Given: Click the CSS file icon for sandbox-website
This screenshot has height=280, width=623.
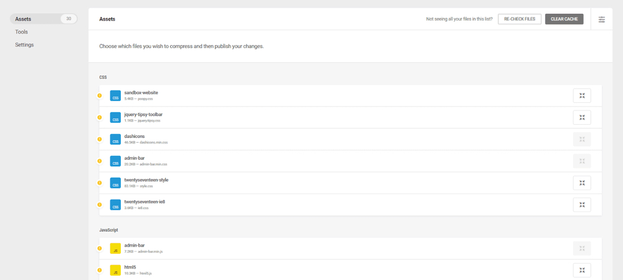Looking at the screenshot, I should click(115, 95).
